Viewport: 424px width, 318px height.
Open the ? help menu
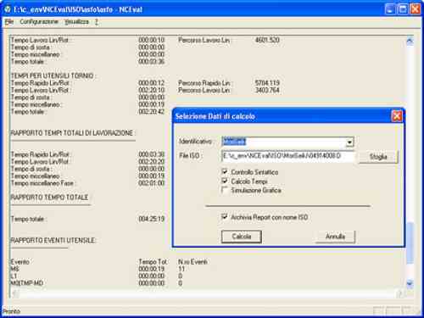coord(97,22)
